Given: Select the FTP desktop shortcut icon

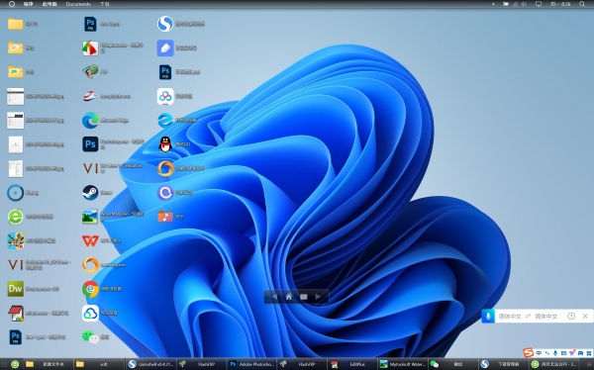Looking at the screenshot, I should coord(90,72).
